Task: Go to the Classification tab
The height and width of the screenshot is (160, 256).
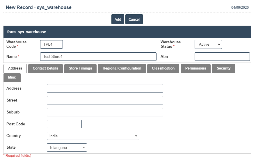Action: pyautogui.click(x=163, y=68)
